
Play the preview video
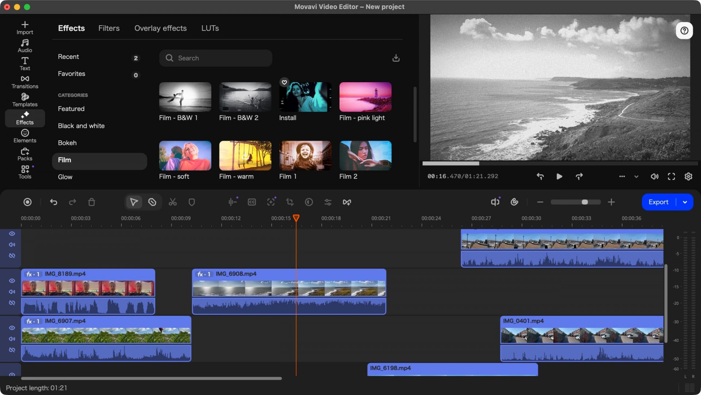click(x=559, y=176)
